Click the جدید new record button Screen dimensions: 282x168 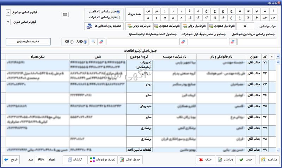[x=246, y=160]
